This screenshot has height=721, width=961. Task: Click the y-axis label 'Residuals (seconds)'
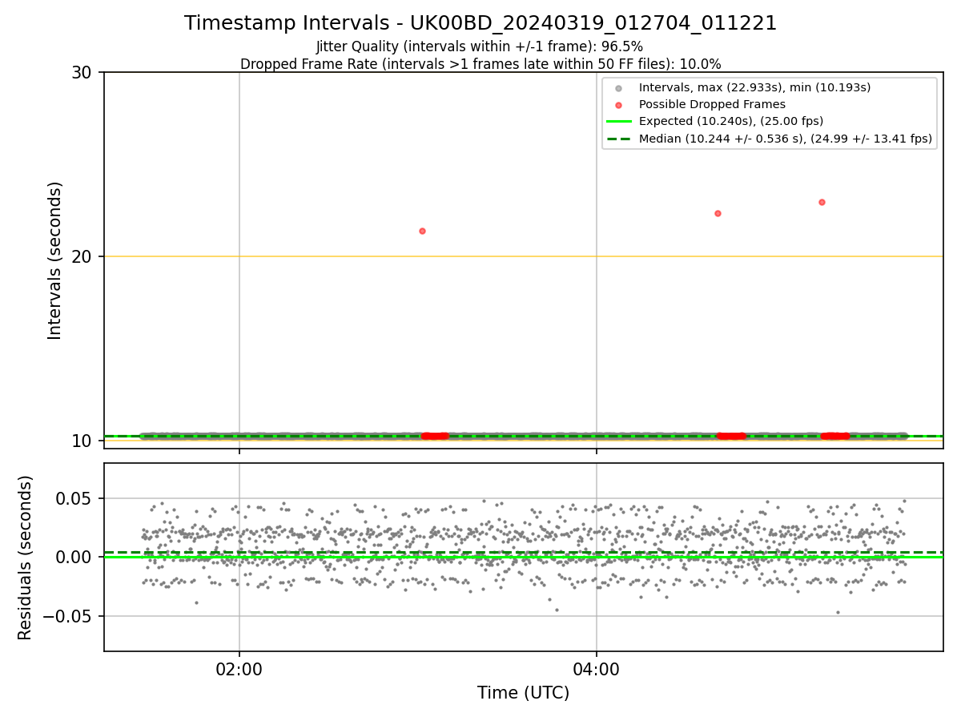(x=26, y=558)
